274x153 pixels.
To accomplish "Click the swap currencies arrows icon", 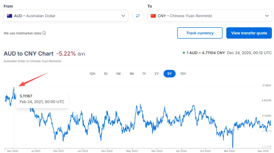I will click(x=138, y=16).
